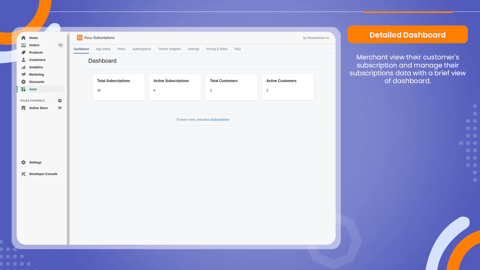The width and height of the screenshot is (480, 270).
Task: Switch to the Theme Snippets tab
Action: [x=169, y=49]
